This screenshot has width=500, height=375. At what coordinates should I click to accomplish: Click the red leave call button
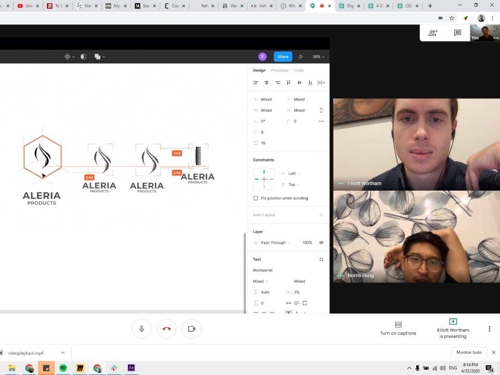(167, 329)
